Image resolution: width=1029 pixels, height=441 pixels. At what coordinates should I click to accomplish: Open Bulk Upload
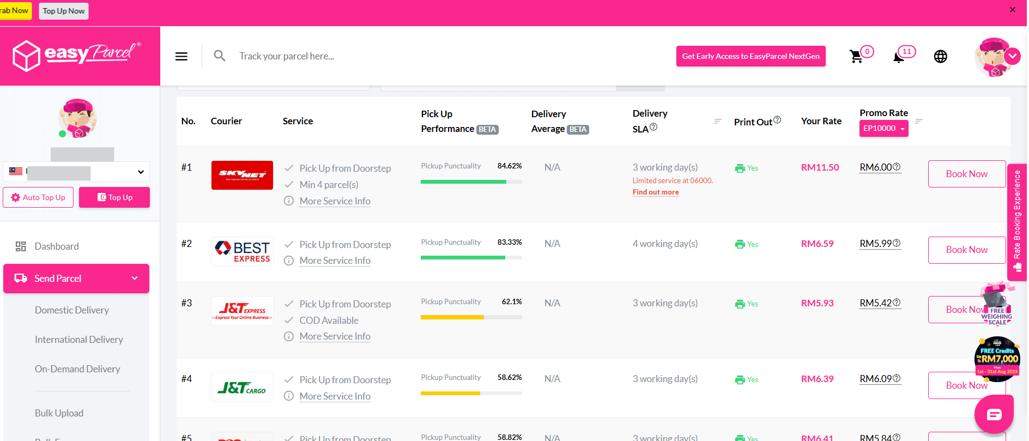pos(59,413)
